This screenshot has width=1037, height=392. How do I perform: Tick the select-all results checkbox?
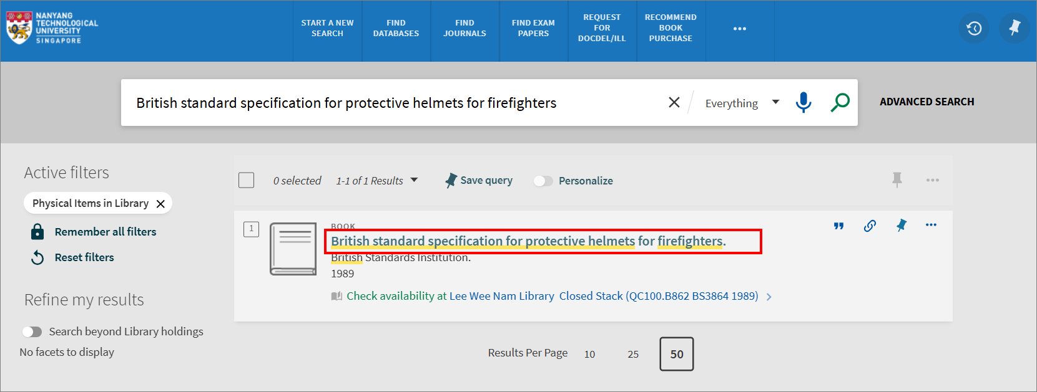pyautogui.click(x=247, y=180)
